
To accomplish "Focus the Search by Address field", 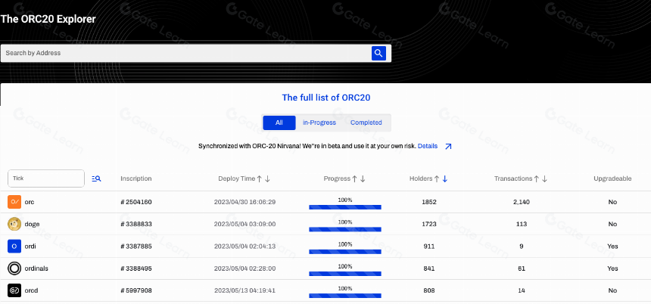I will pyautogui.click(x=186, y=53).
